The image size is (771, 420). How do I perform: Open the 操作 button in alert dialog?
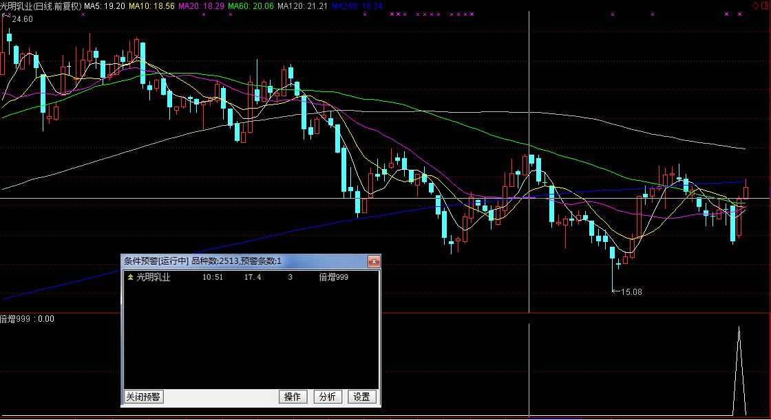click(293, 397)
